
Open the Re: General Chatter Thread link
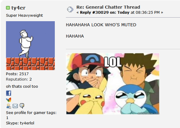108,7
